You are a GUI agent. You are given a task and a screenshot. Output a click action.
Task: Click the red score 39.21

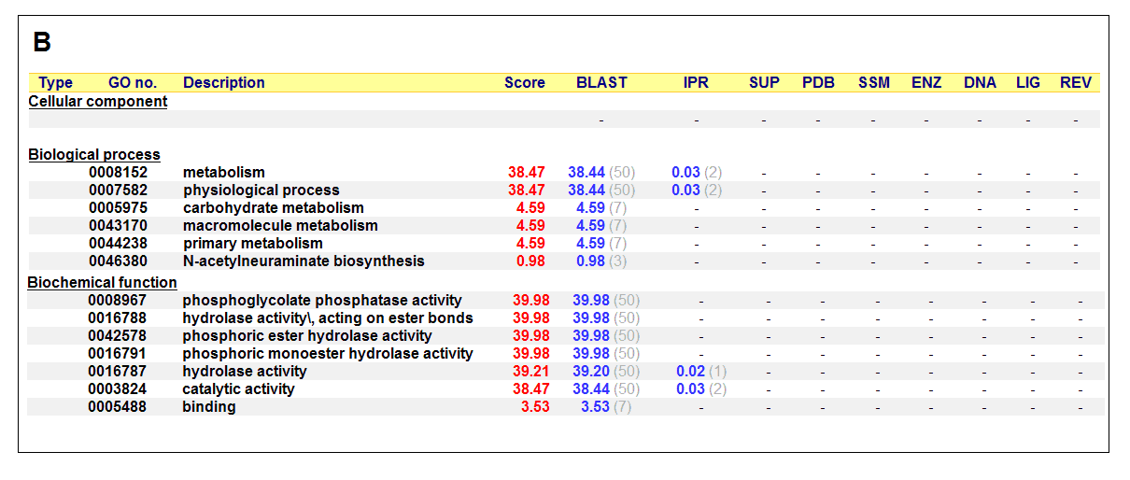(x=531, y=371)
